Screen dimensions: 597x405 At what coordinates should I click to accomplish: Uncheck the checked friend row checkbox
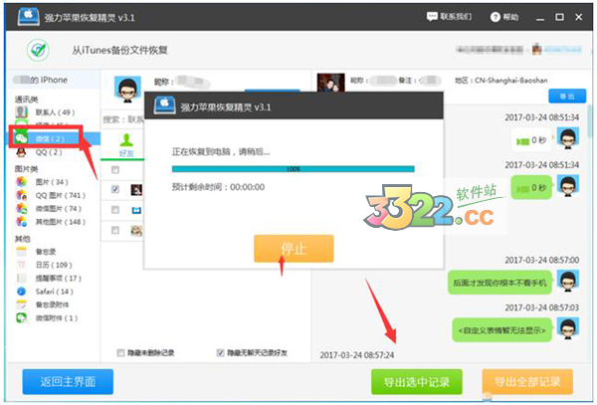115,189
